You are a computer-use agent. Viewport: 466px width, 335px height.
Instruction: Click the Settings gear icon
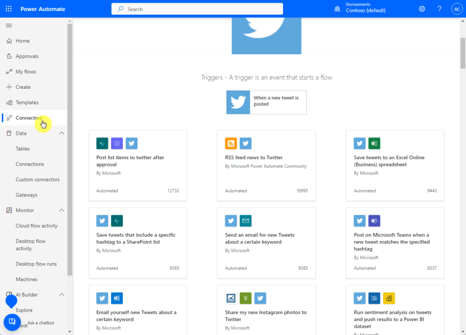pos(422,9)
